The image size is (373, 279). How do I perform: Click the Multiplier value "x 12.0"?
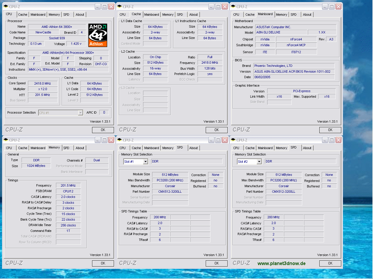(43, 89)
